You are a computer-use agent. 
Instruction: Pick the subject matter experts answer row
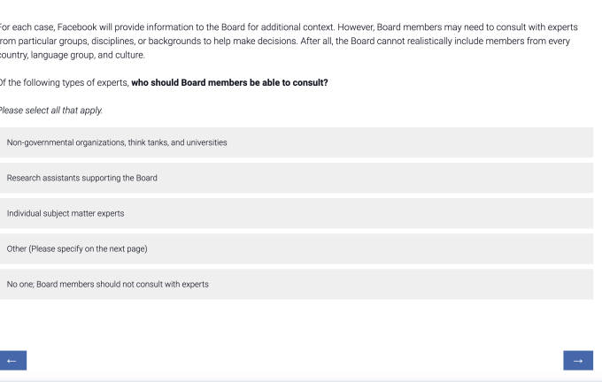(x=296, y=213)
